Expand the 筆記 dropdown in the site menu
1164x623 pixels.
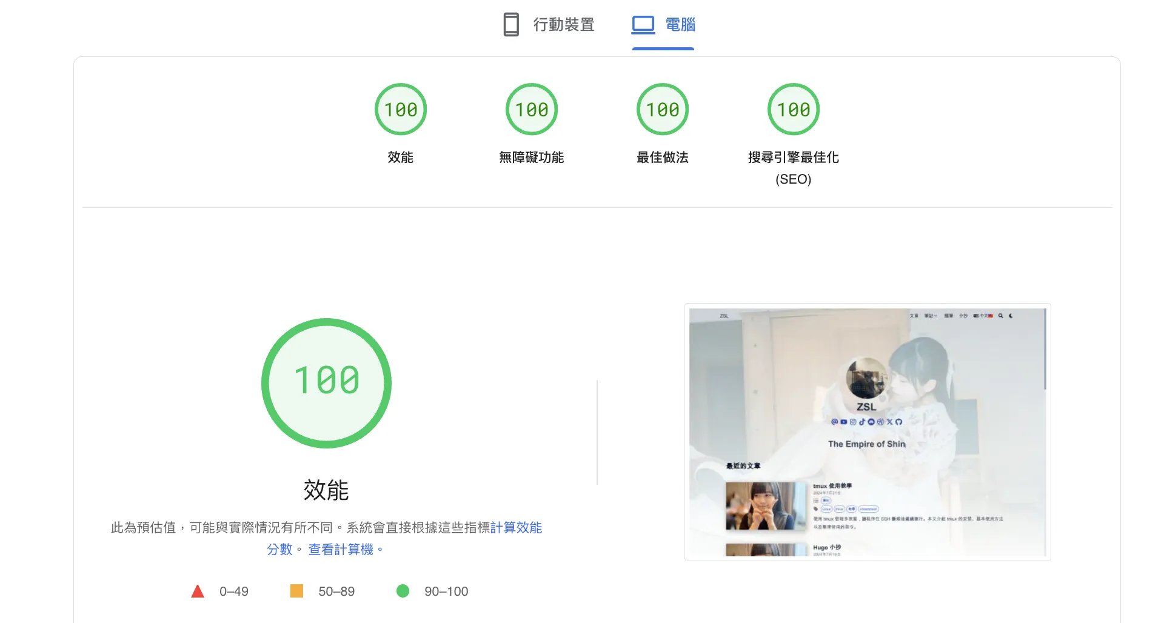click(x=931, y=316)
